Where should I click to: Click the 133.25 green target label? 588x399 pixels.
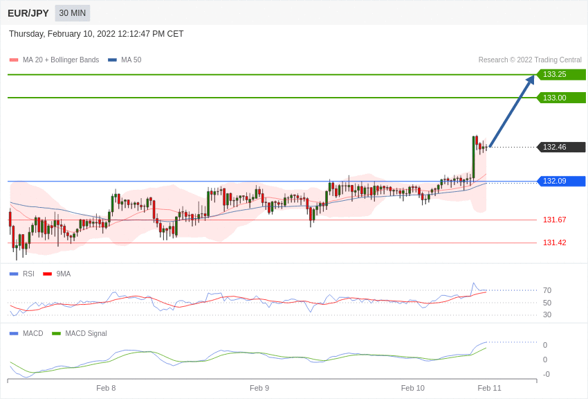560,74
